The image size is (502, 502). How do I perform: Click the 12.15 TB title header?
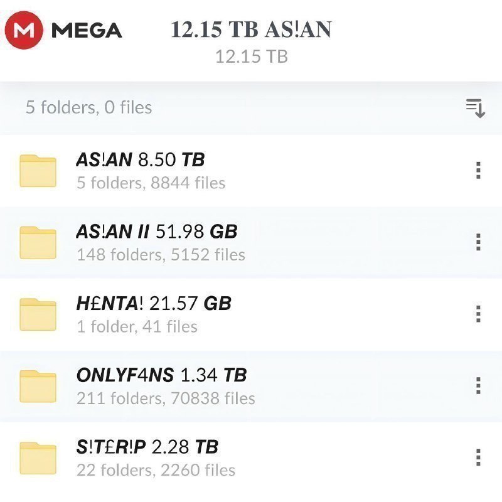coord(252,29)
